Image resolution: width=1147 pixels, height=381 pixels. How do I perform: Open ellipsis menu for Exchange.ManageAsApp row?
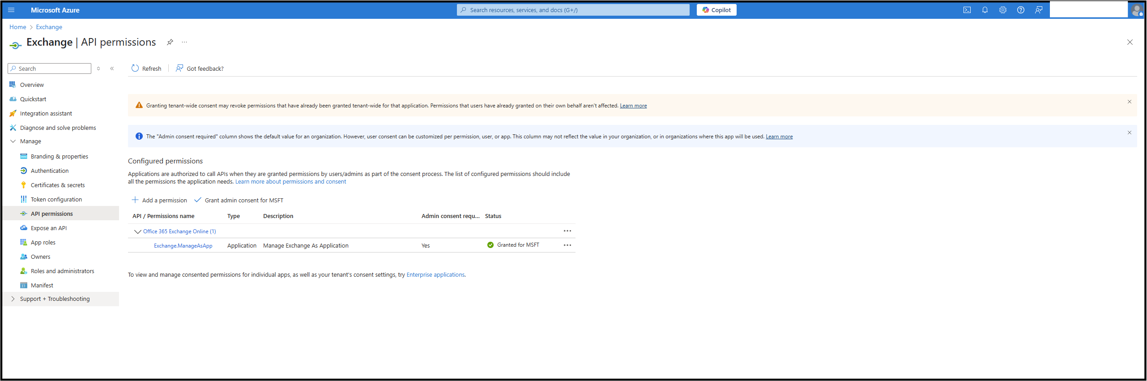click(567, 245)
